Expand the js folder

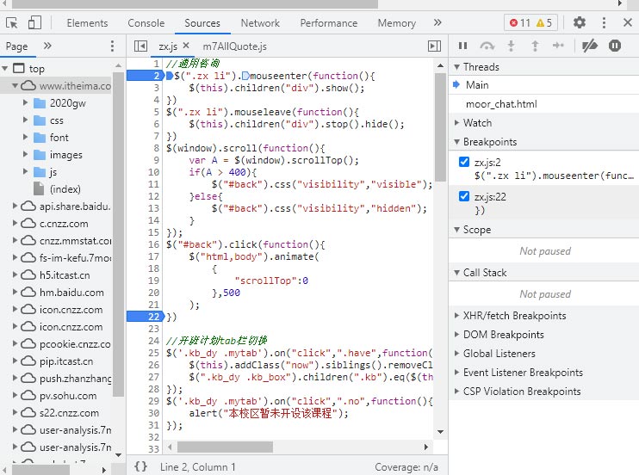(x=25, y=171)
